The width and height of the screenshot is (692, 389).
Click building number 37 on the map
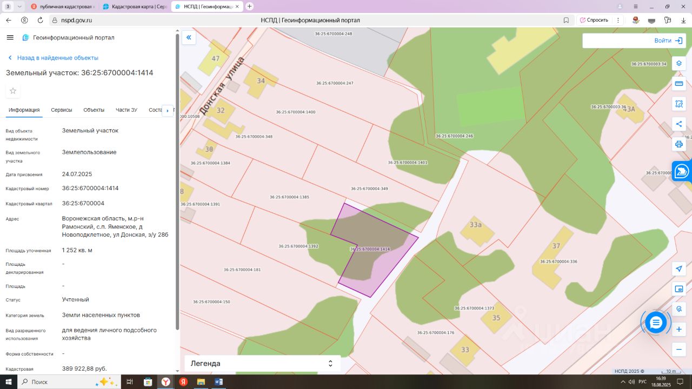(556, 246)
